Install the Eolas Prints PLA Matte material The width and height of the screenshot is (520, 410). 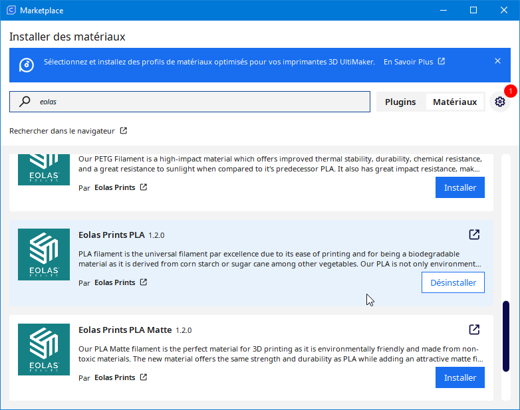pyautogui.click(x=460, y=377)
